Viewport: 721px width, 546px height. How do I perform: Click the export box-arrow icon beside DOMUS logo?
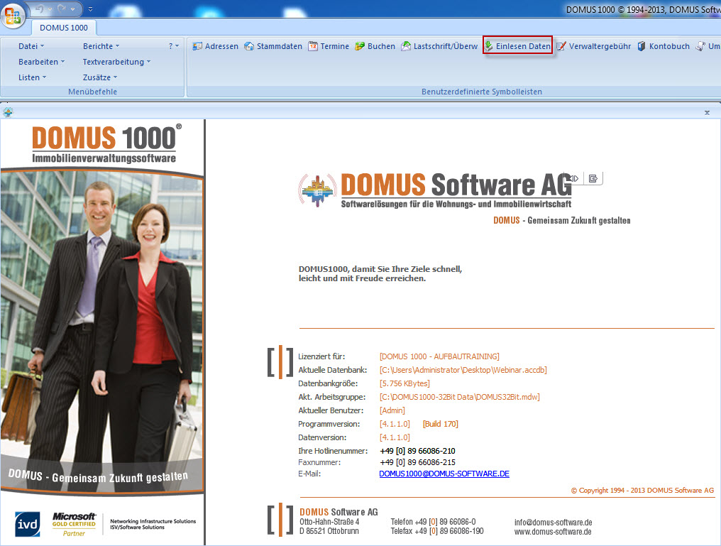593,178
